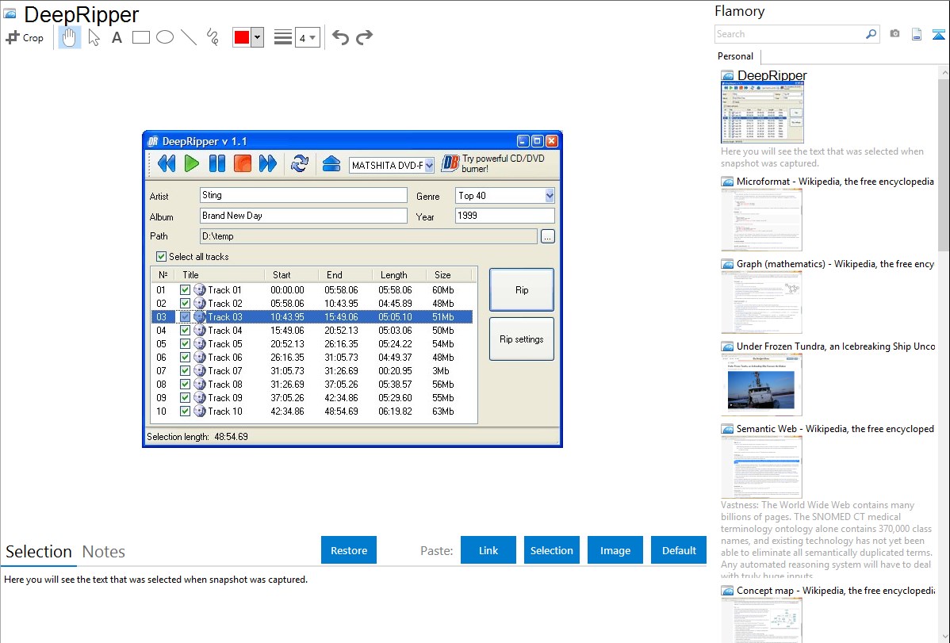Screen dimensions: 950x643
Task: Pause playback in DeepRipper
Action: (x=217, y=163)
